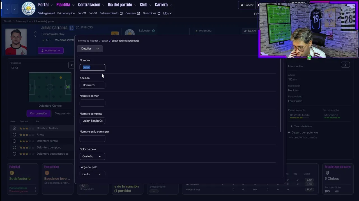Click Editor in the dialog breadcrumb
This screenshot has width=359, height=201.
pyautogui.click(x=105, y=41)
